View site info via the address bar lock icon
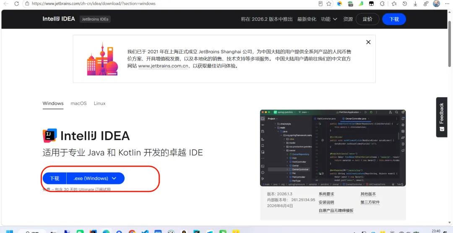453x233 pixels. [27, 4]
